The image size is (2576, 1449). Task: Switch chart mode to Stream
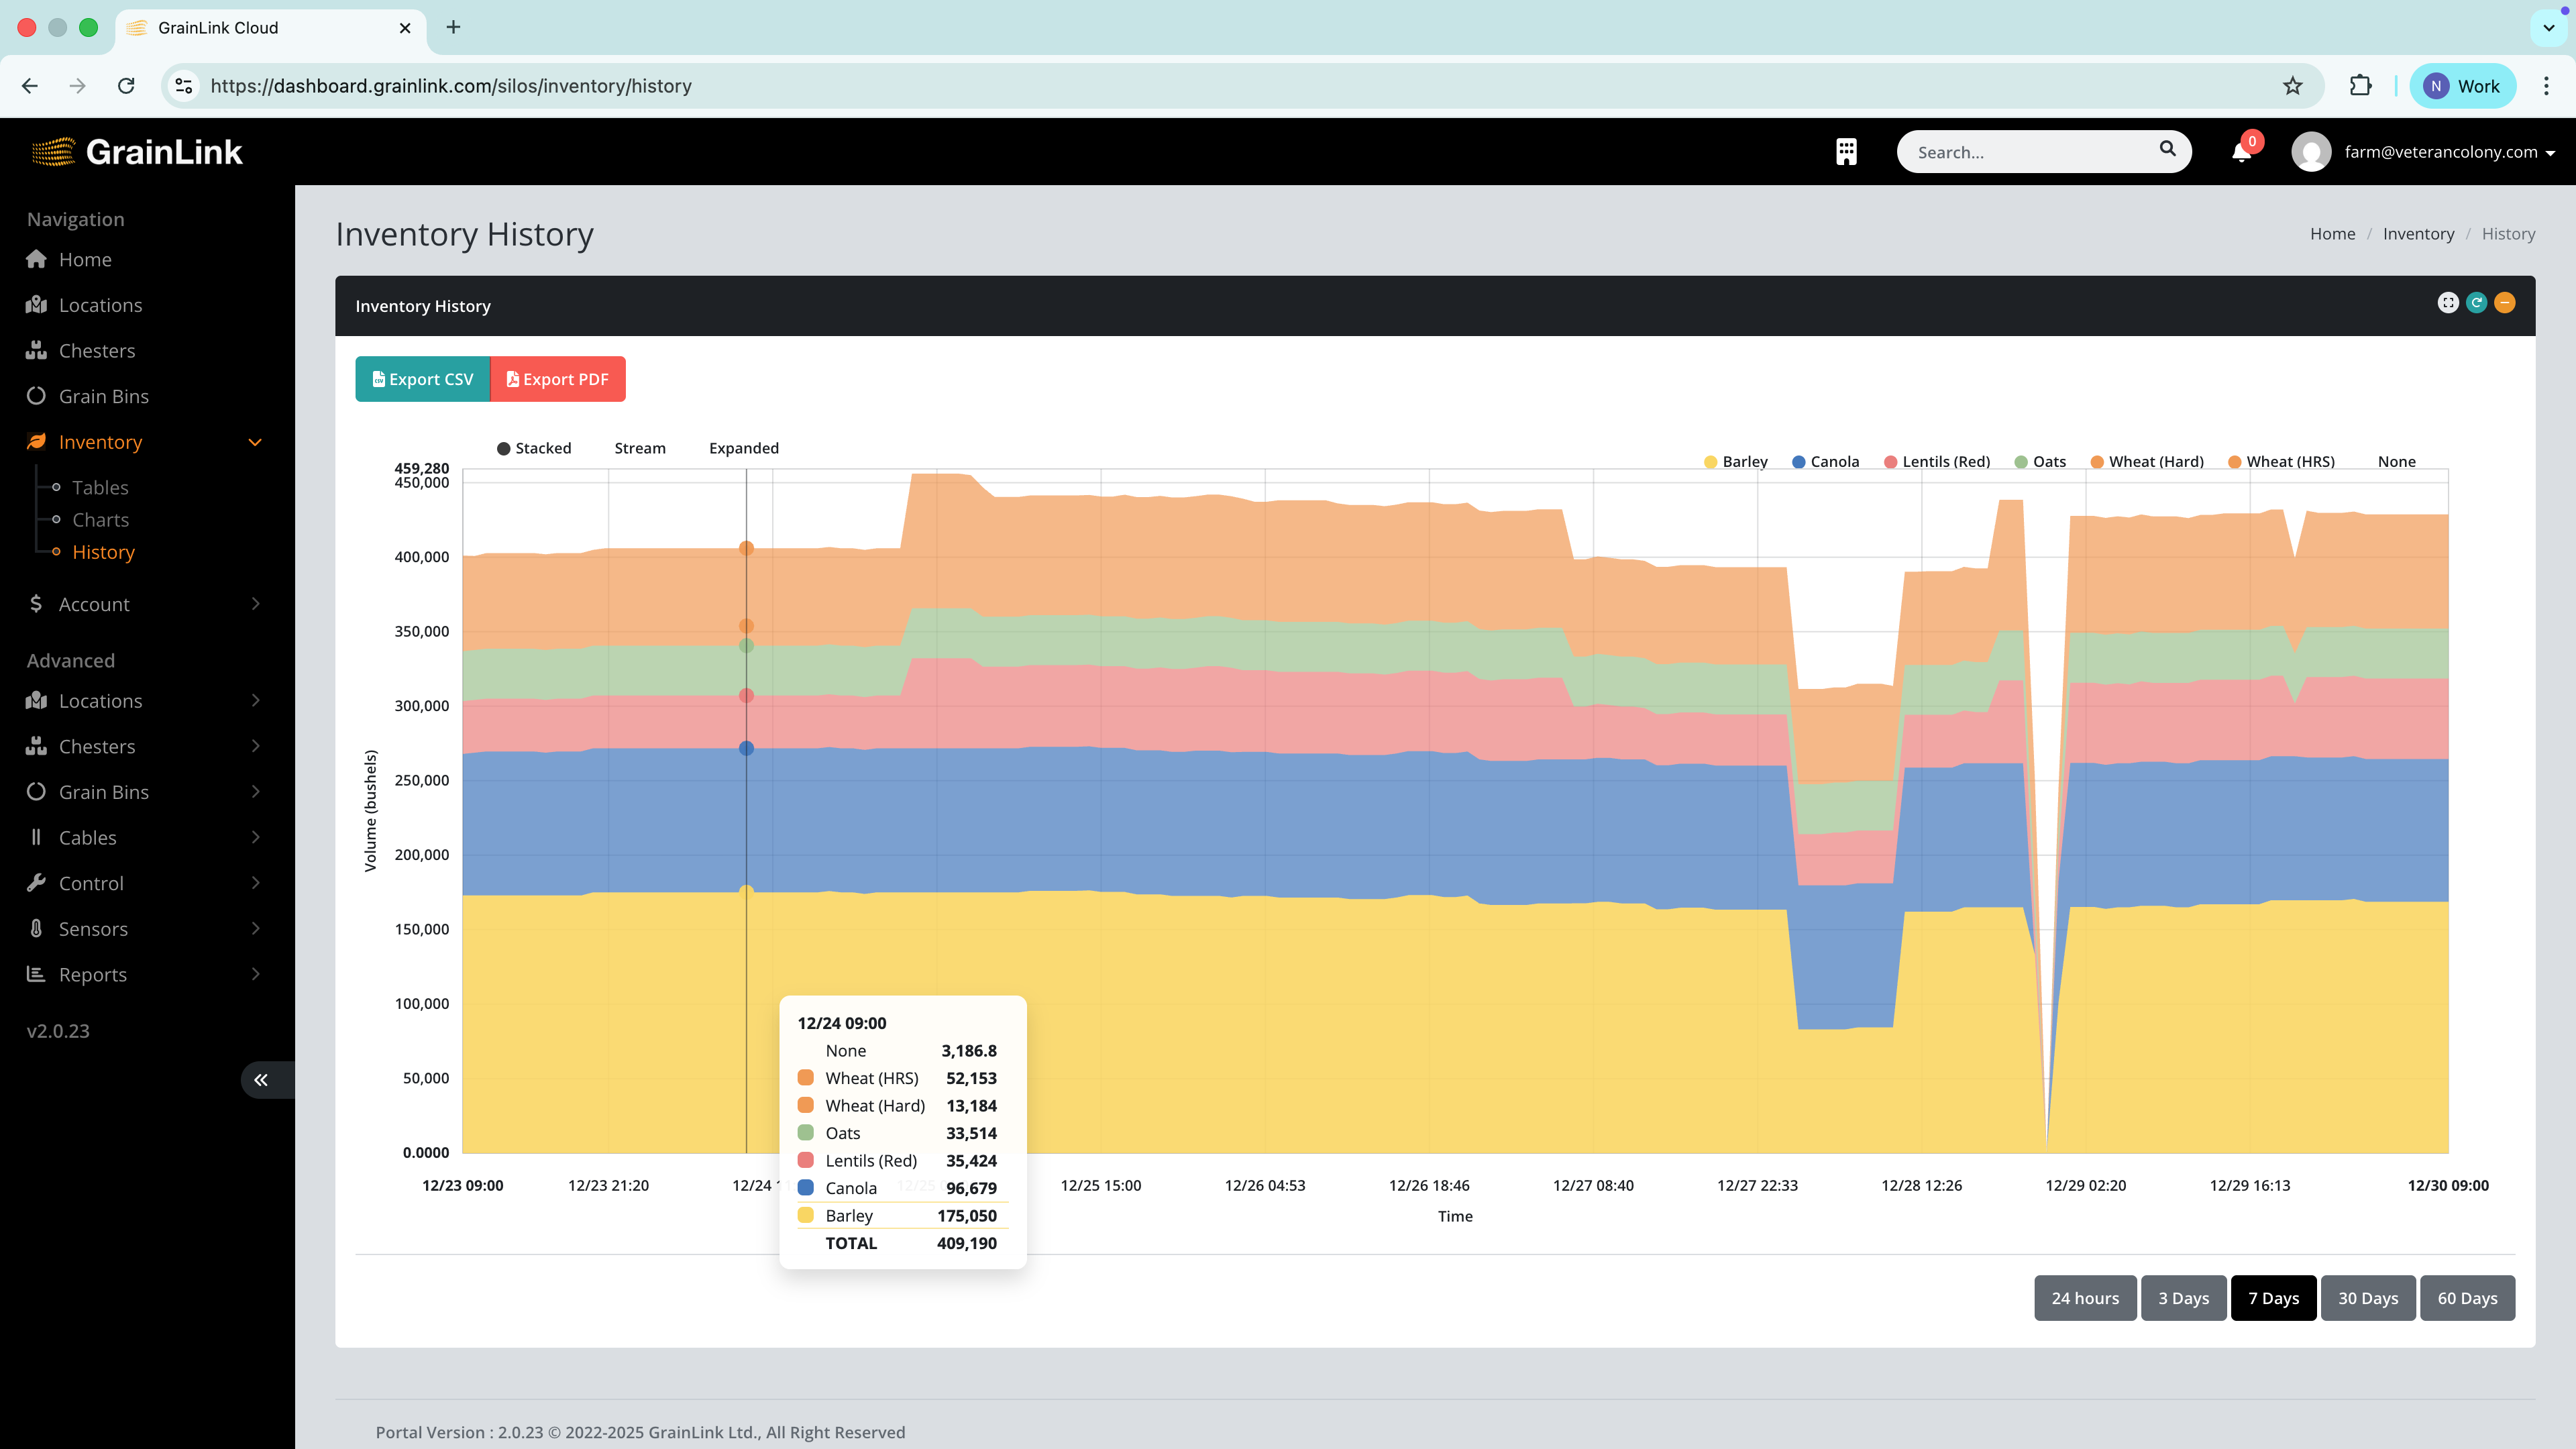[639, 447]
